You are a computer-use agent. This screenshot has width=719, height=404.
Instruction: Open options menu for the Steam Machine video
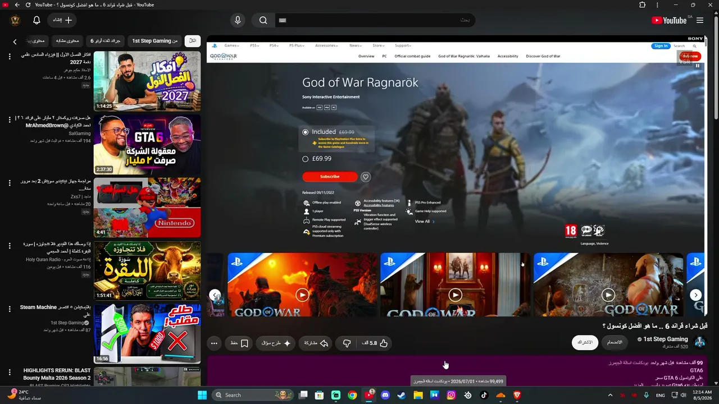click(10, 309)
